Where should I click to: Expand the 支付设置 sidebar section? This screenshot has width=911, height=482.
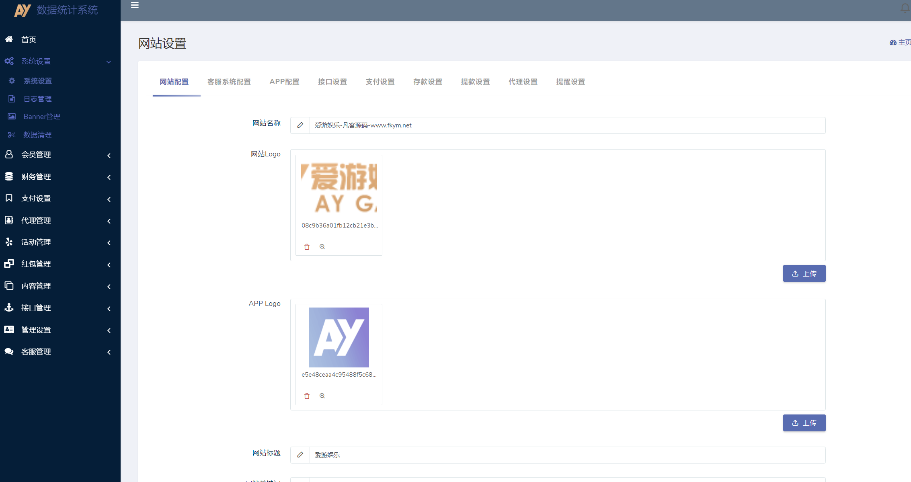tap(36, 198)
